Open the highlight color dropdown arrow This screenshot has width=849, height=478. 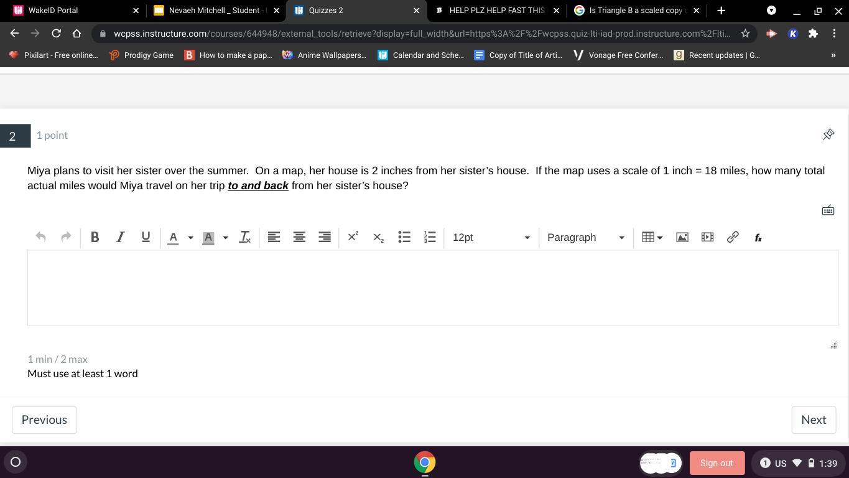[x=225, y=237]
